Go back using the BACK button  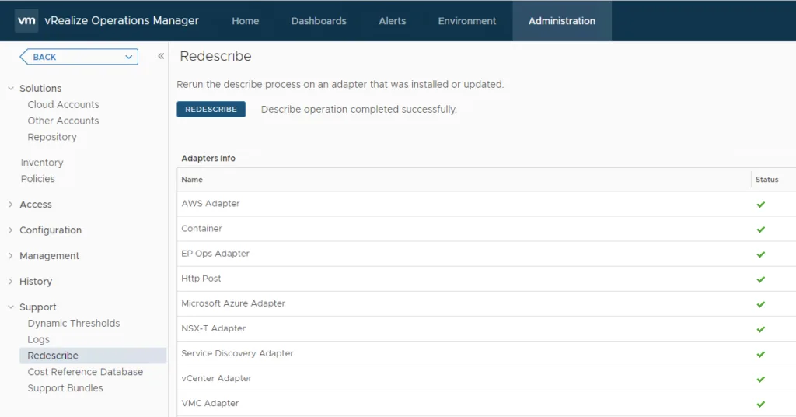tap(79, 57)
